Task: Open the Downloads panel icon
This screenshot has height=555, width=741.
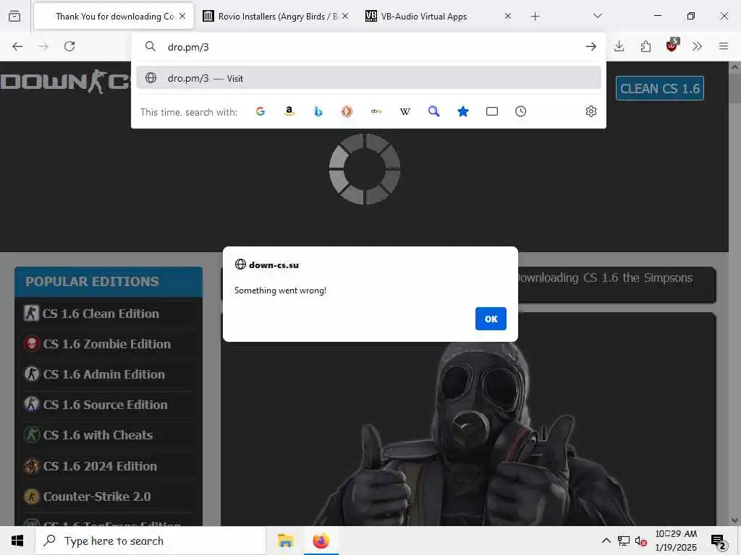Action: click(x=619, y=46)
